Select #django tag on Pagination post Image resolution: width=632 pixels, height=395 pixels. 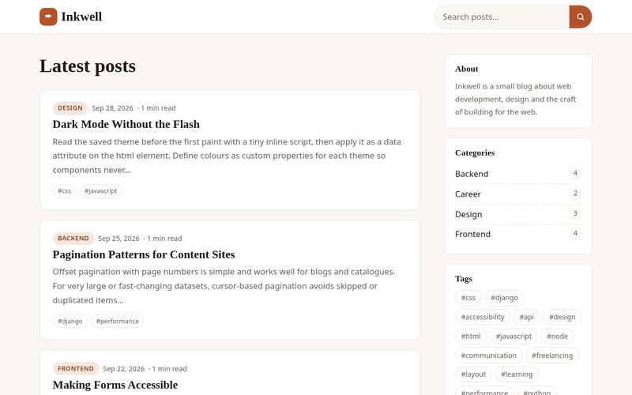[x=70, y=322]
